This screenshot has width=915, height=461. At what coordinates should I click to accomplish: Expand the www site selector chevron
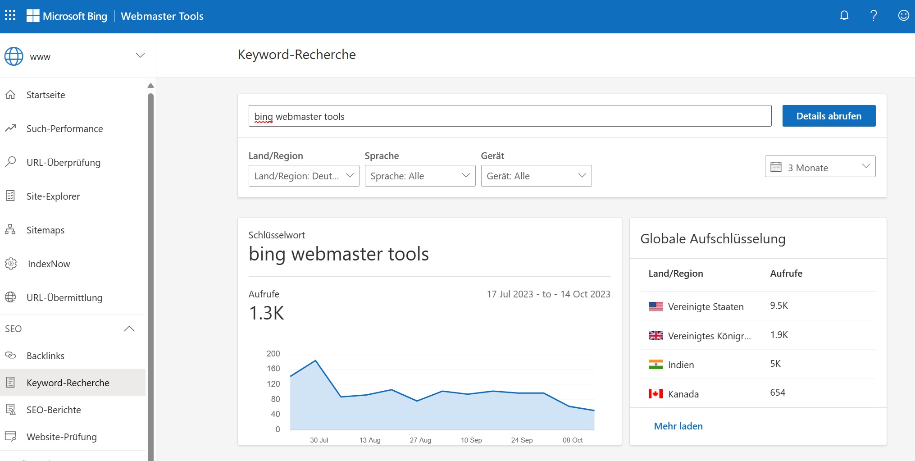click(x=140, y=55)
